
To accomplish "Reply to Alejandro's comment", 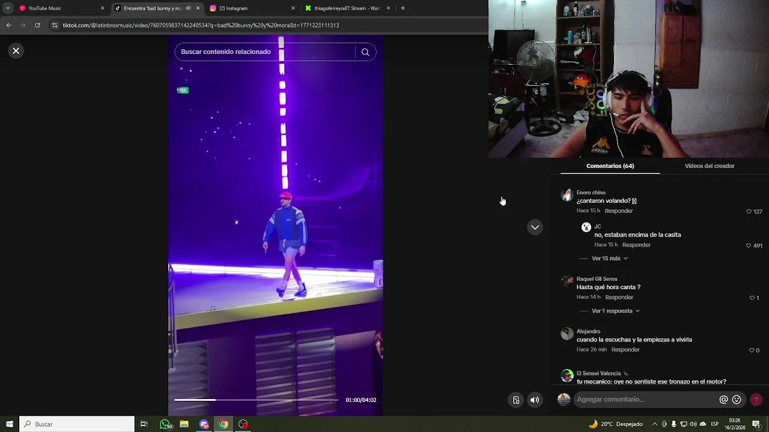I will tap(625, 350).
